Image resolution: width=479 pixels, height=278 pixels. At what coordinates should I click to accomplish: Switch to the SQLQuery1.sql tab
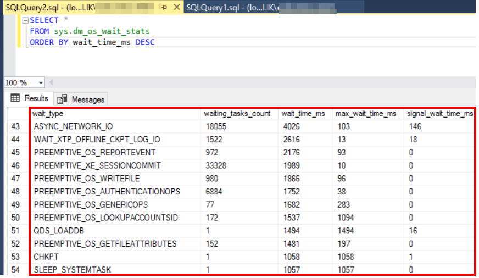[274, 7]
